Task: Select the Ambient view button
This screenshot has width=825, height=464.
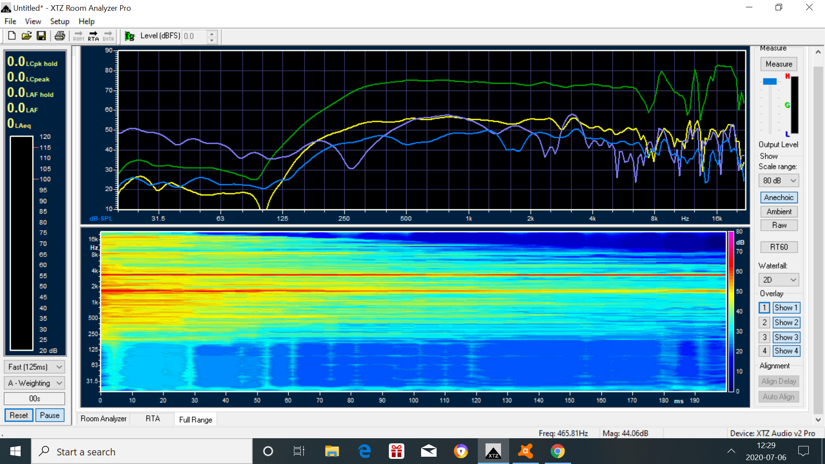Action: coord(779,211)
